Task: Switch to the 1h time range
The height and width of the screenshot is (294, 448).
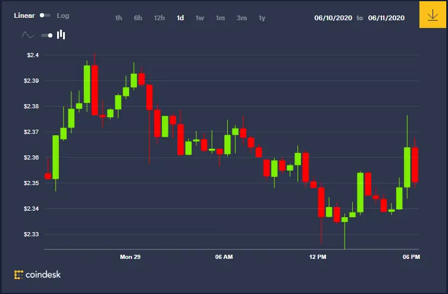Action: [x=118, y=18]
